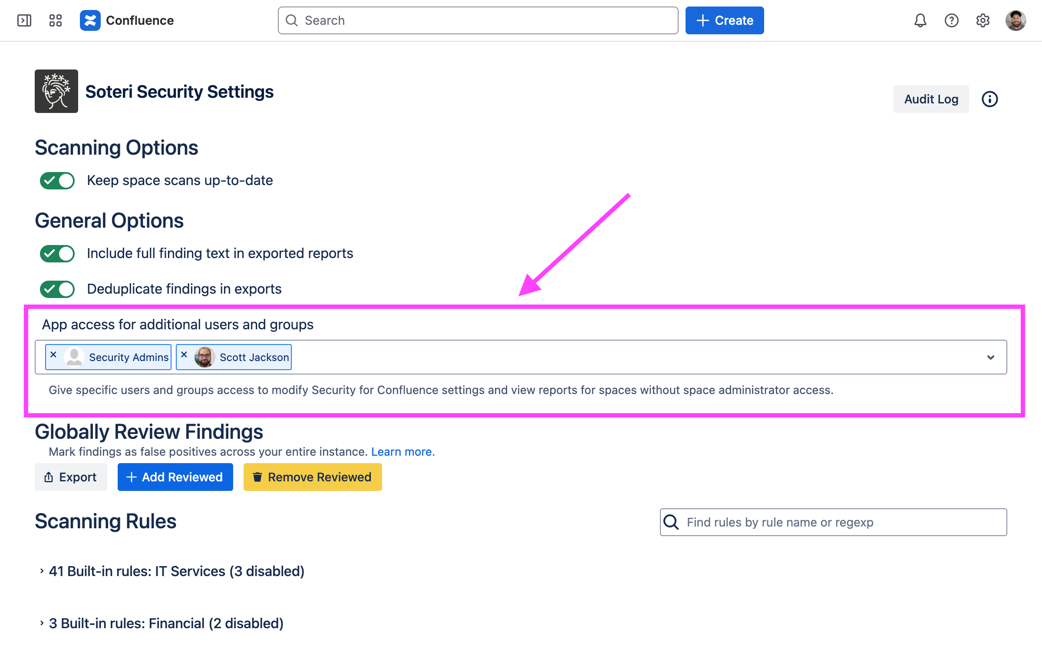
Task: Remove Security Admins from app access
Action: [53, 355]
